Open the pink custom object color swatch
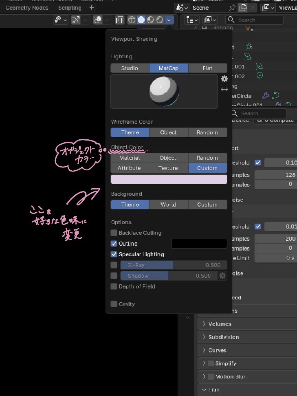The width and height of the screenshot is (297, 396). tap(169, 179)
